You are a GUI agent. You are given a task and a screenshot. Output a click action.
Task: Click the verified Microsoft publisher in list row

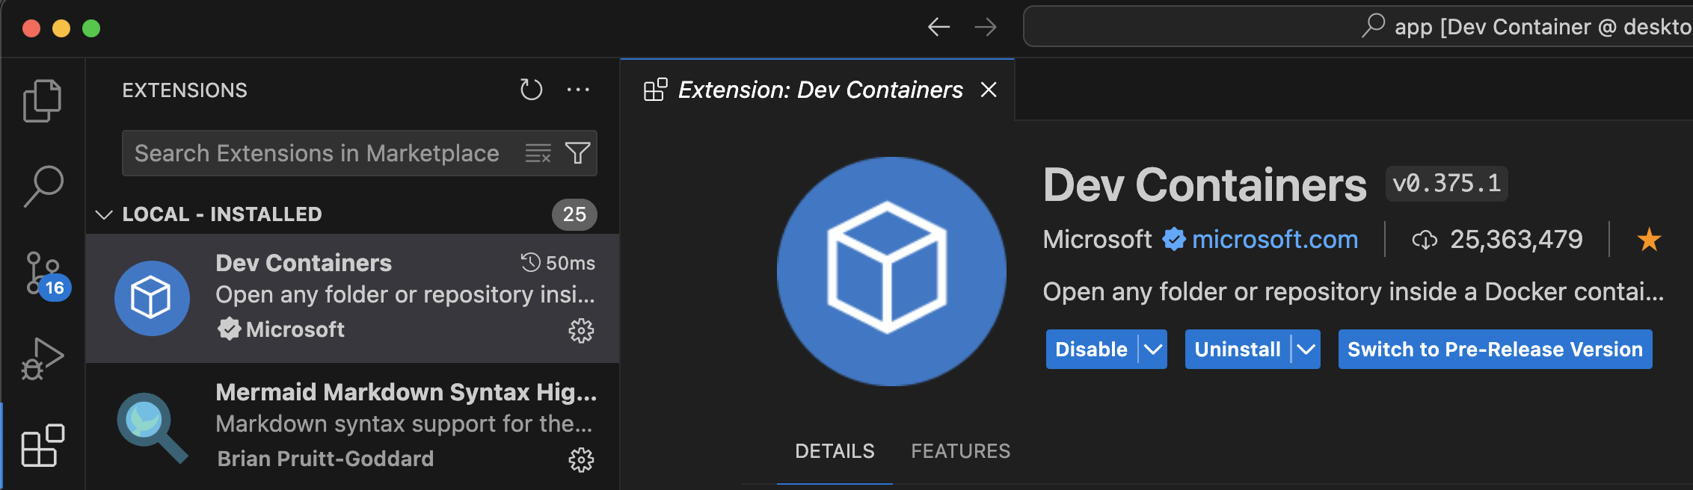(281, 329)
